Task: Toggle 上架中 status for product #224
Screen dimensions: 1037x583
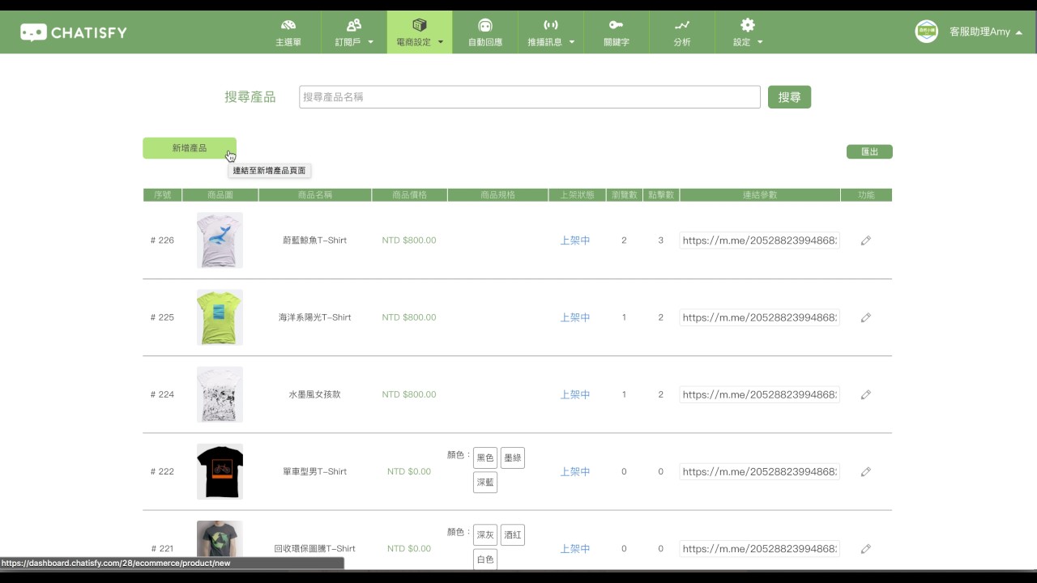Action: (x=575, y=394)
